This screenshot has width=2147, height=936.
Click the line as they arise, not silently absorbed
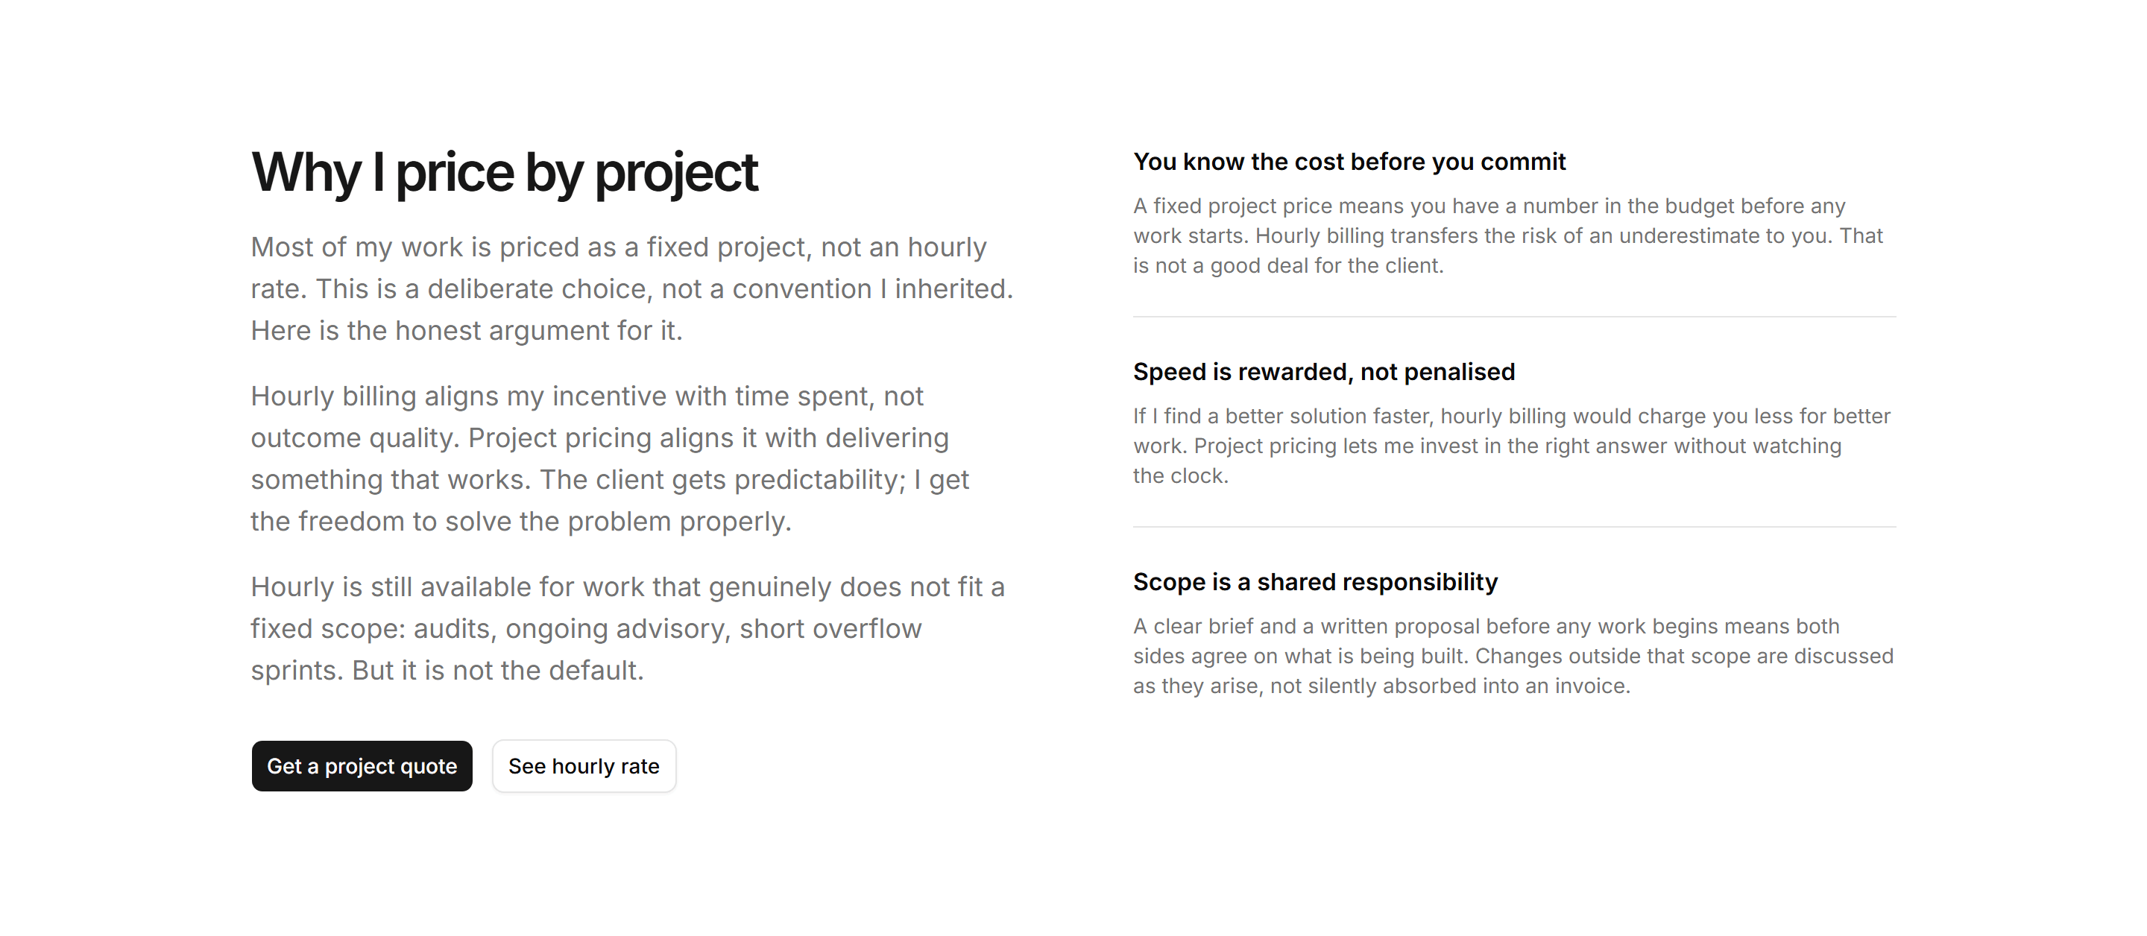tap(1381, 686)
